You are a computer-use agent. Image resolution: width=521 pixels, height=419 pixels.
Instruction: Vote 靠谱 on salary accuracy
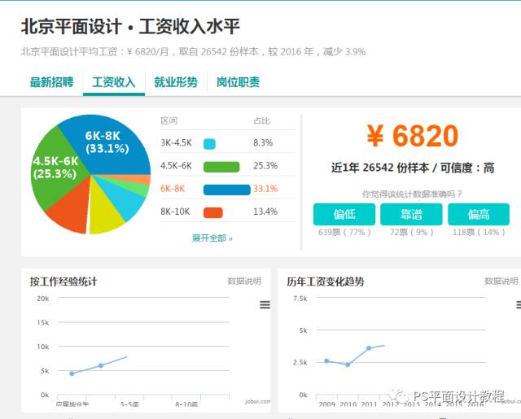click(411, 214)
